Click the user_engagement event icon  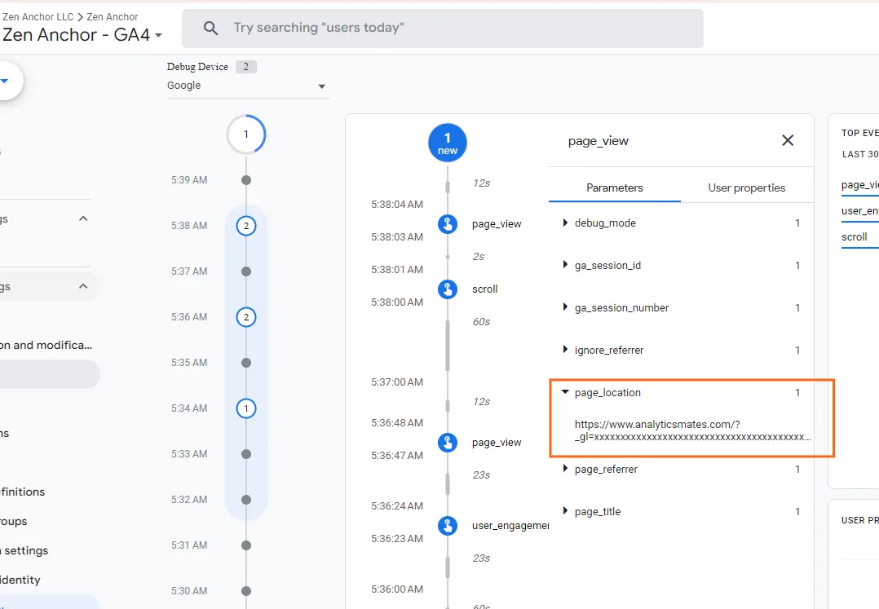click(x=448, y=526)
